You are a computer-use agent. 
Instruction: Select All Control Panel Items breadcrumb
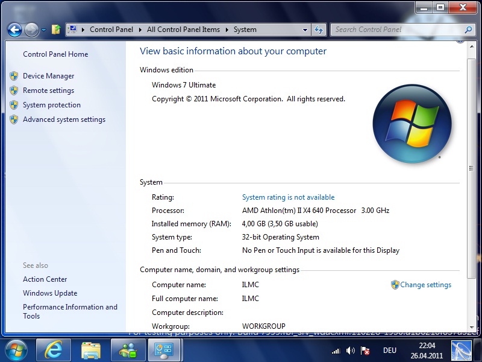coord(183,30)
